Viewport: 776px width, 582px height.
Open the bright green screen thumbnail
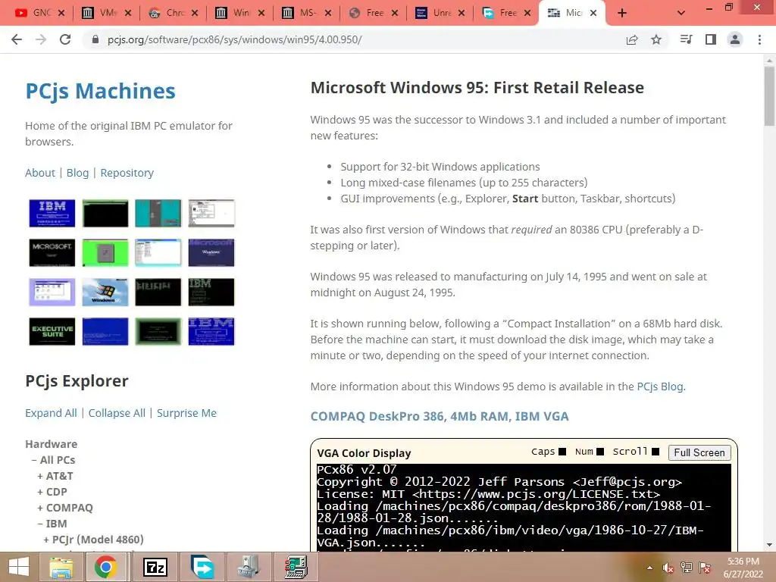(x=105, y=252)
